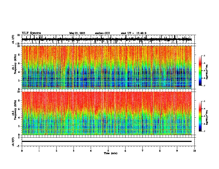The image size is (219, 169).
Task: Click the time axis tick label '10'
Action: [194, 151]
